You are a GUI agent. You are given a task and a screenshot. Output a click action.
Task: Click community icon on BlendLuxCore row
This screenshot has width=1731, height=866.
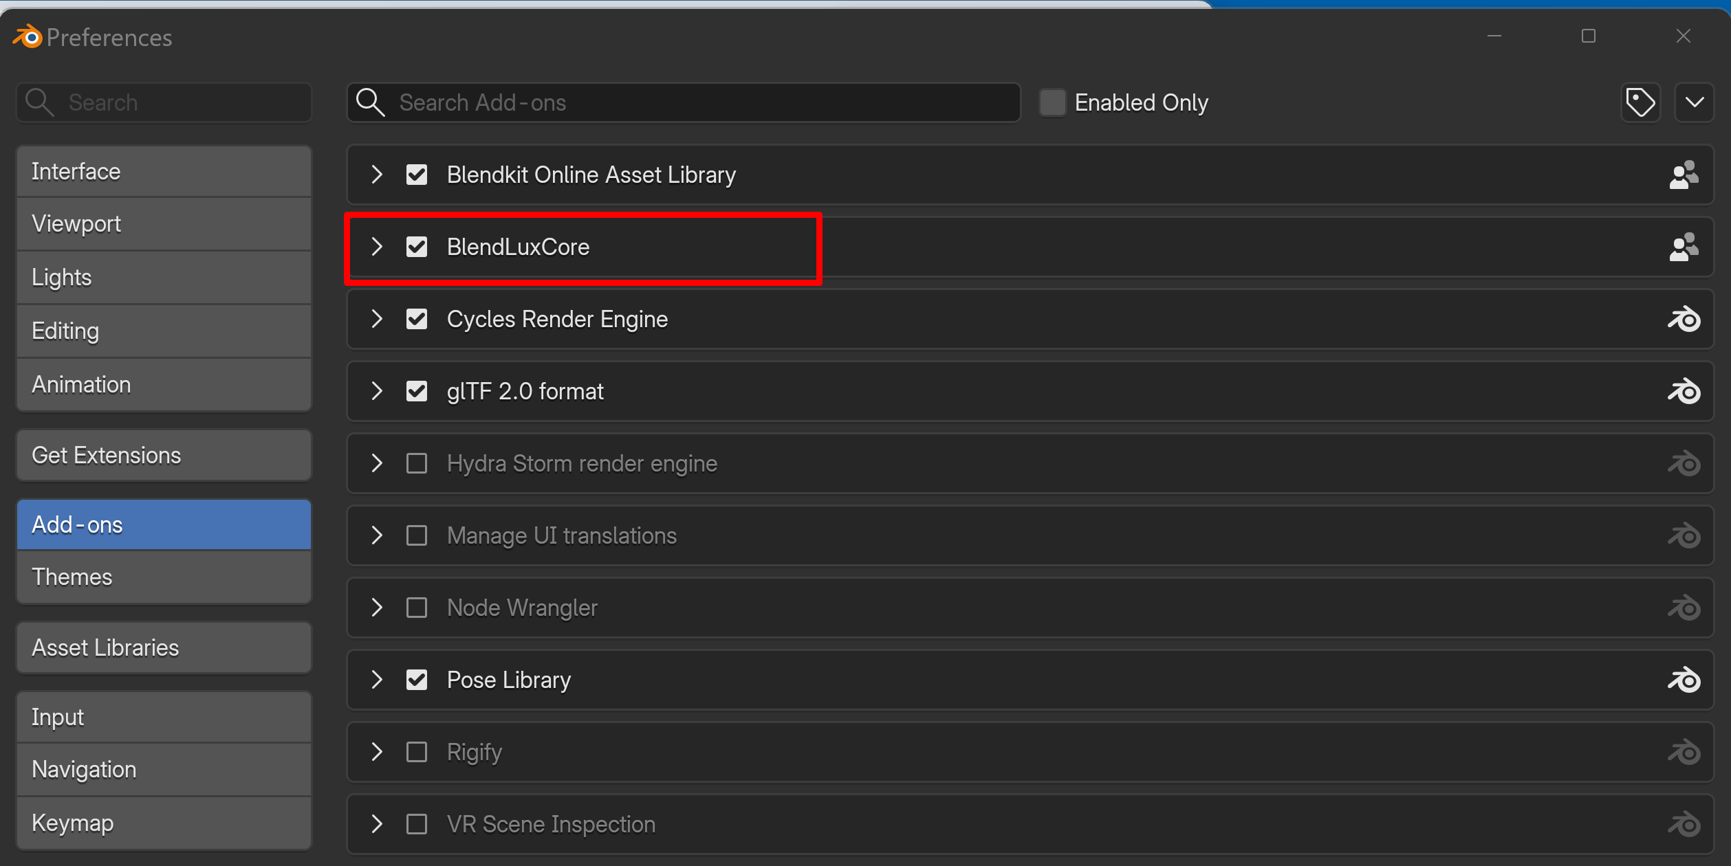point(1683,247)
